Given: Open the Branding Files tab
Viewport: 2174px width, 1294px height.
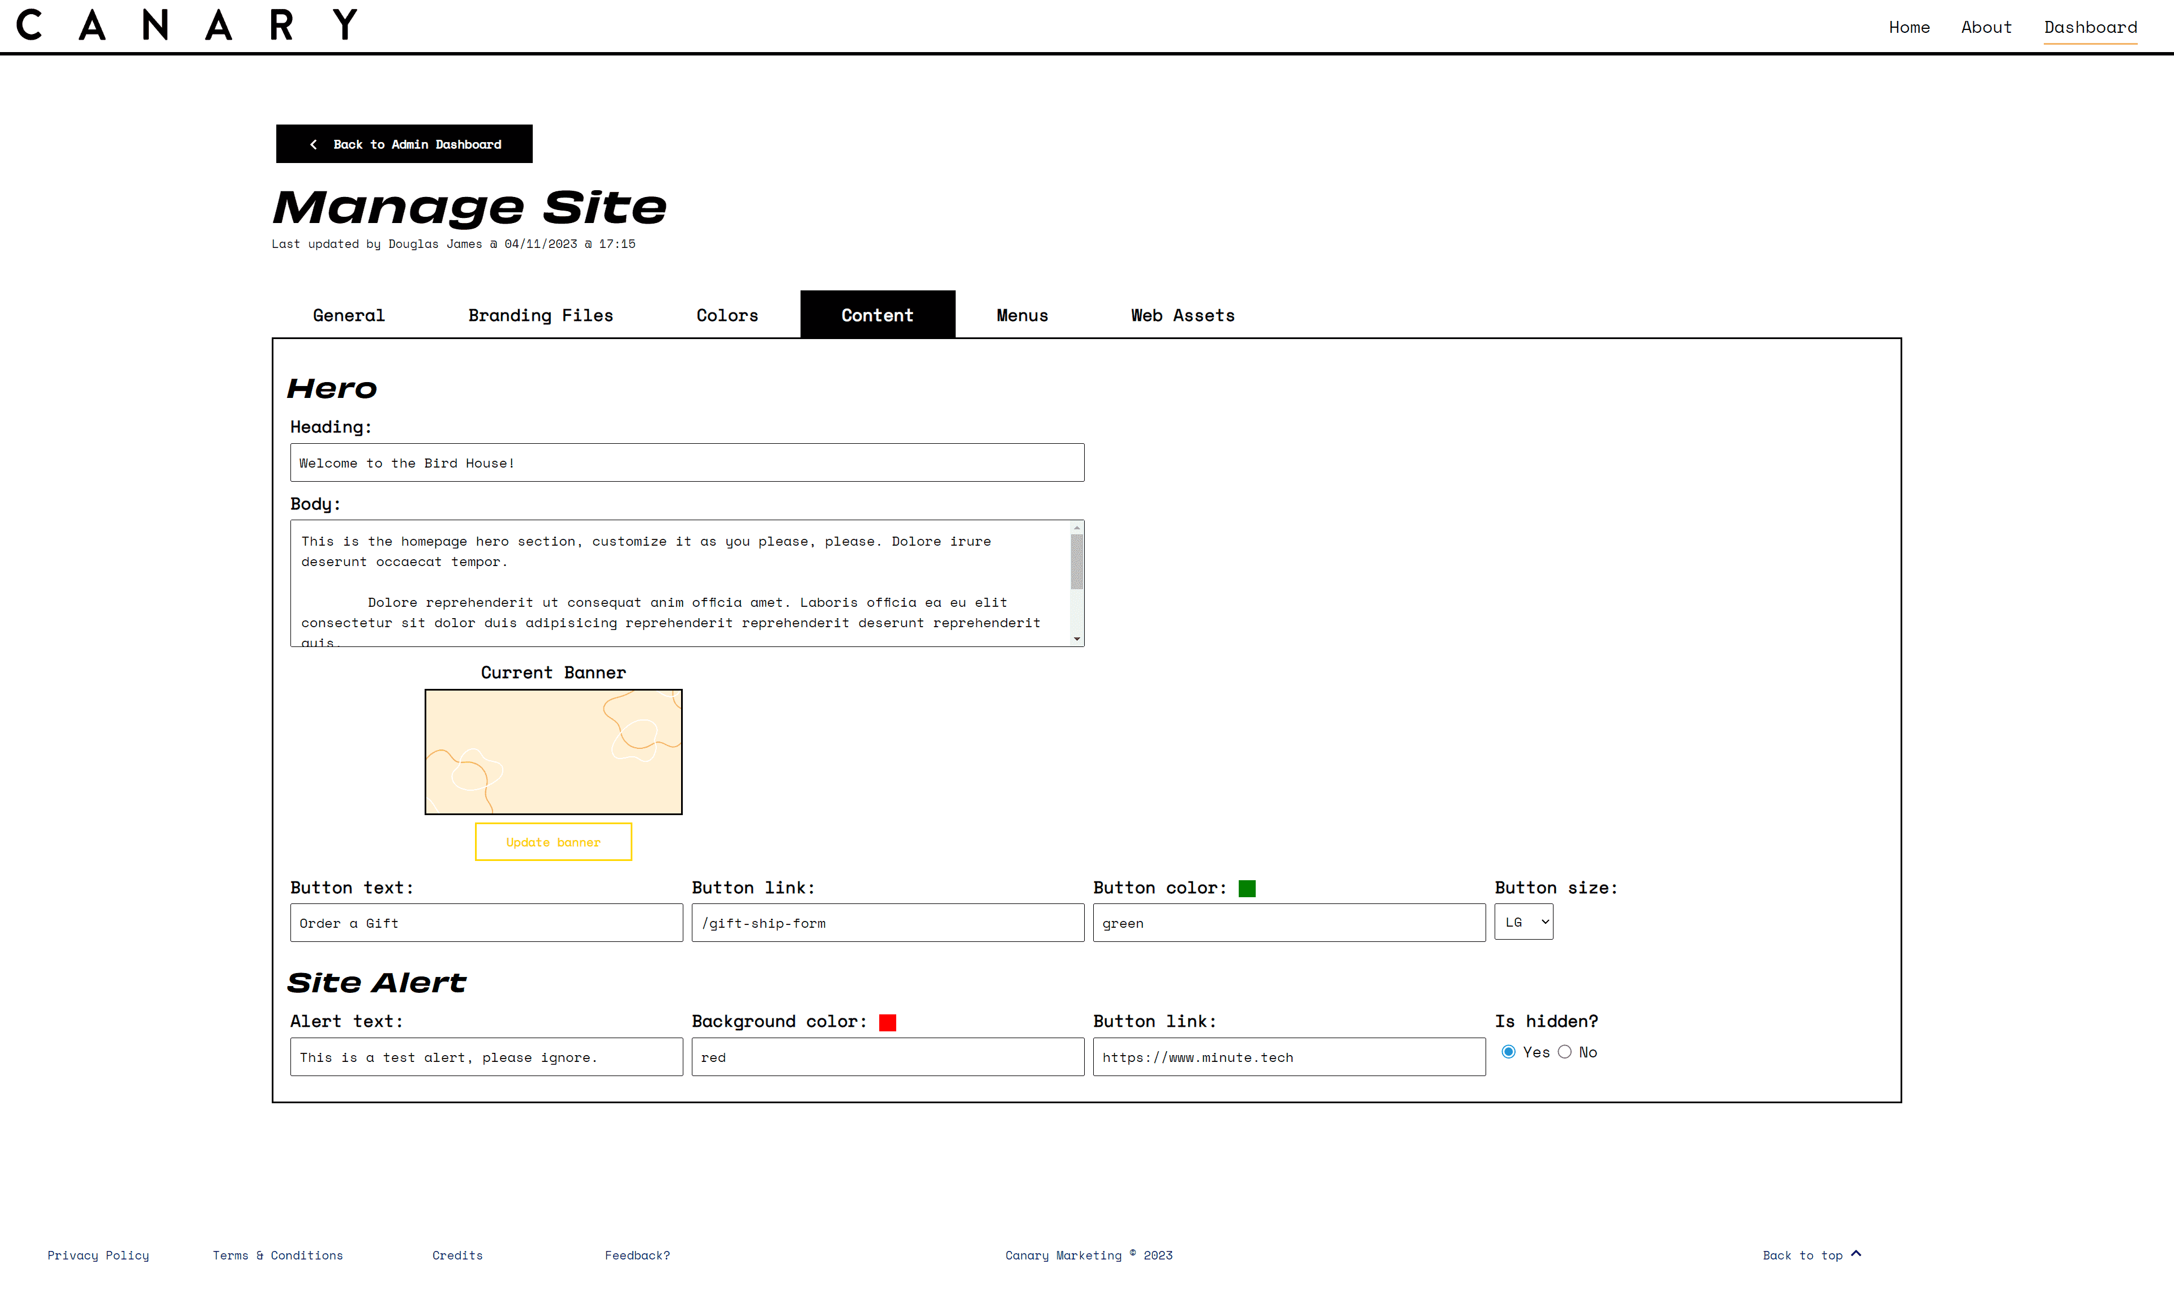Looking at the screenshot, I should [x=540, y=316].
